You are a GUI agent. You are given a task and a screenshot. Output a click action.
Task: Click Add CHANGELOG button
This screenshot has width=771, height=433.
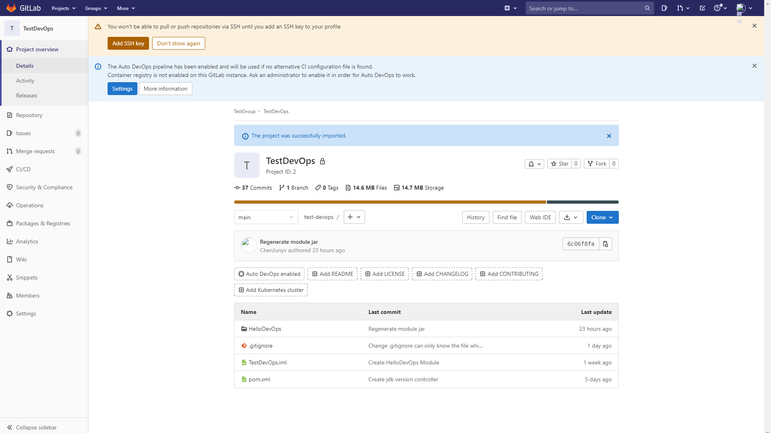tap(442, 274)
